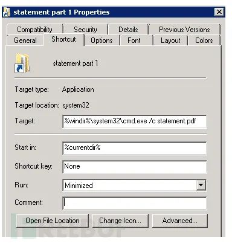Viewport: 232px width, 243px height.
Task: Switch to the Security tab
Action: (x=85, y=30)
